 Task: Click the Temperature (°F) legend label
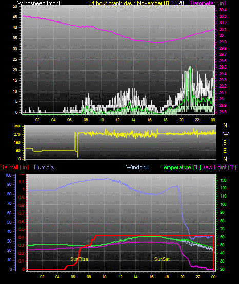[181, 167]
